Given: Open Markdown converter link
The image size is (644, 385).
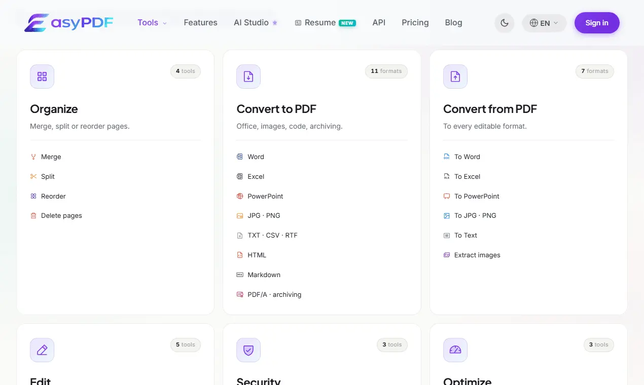Looking at the screenshot, I should pyautogui.click(x=264, y=275).
